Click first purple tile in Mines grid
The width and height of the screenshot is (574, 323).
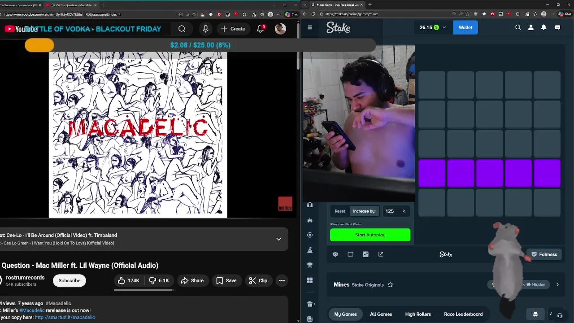tap(432, 173)
